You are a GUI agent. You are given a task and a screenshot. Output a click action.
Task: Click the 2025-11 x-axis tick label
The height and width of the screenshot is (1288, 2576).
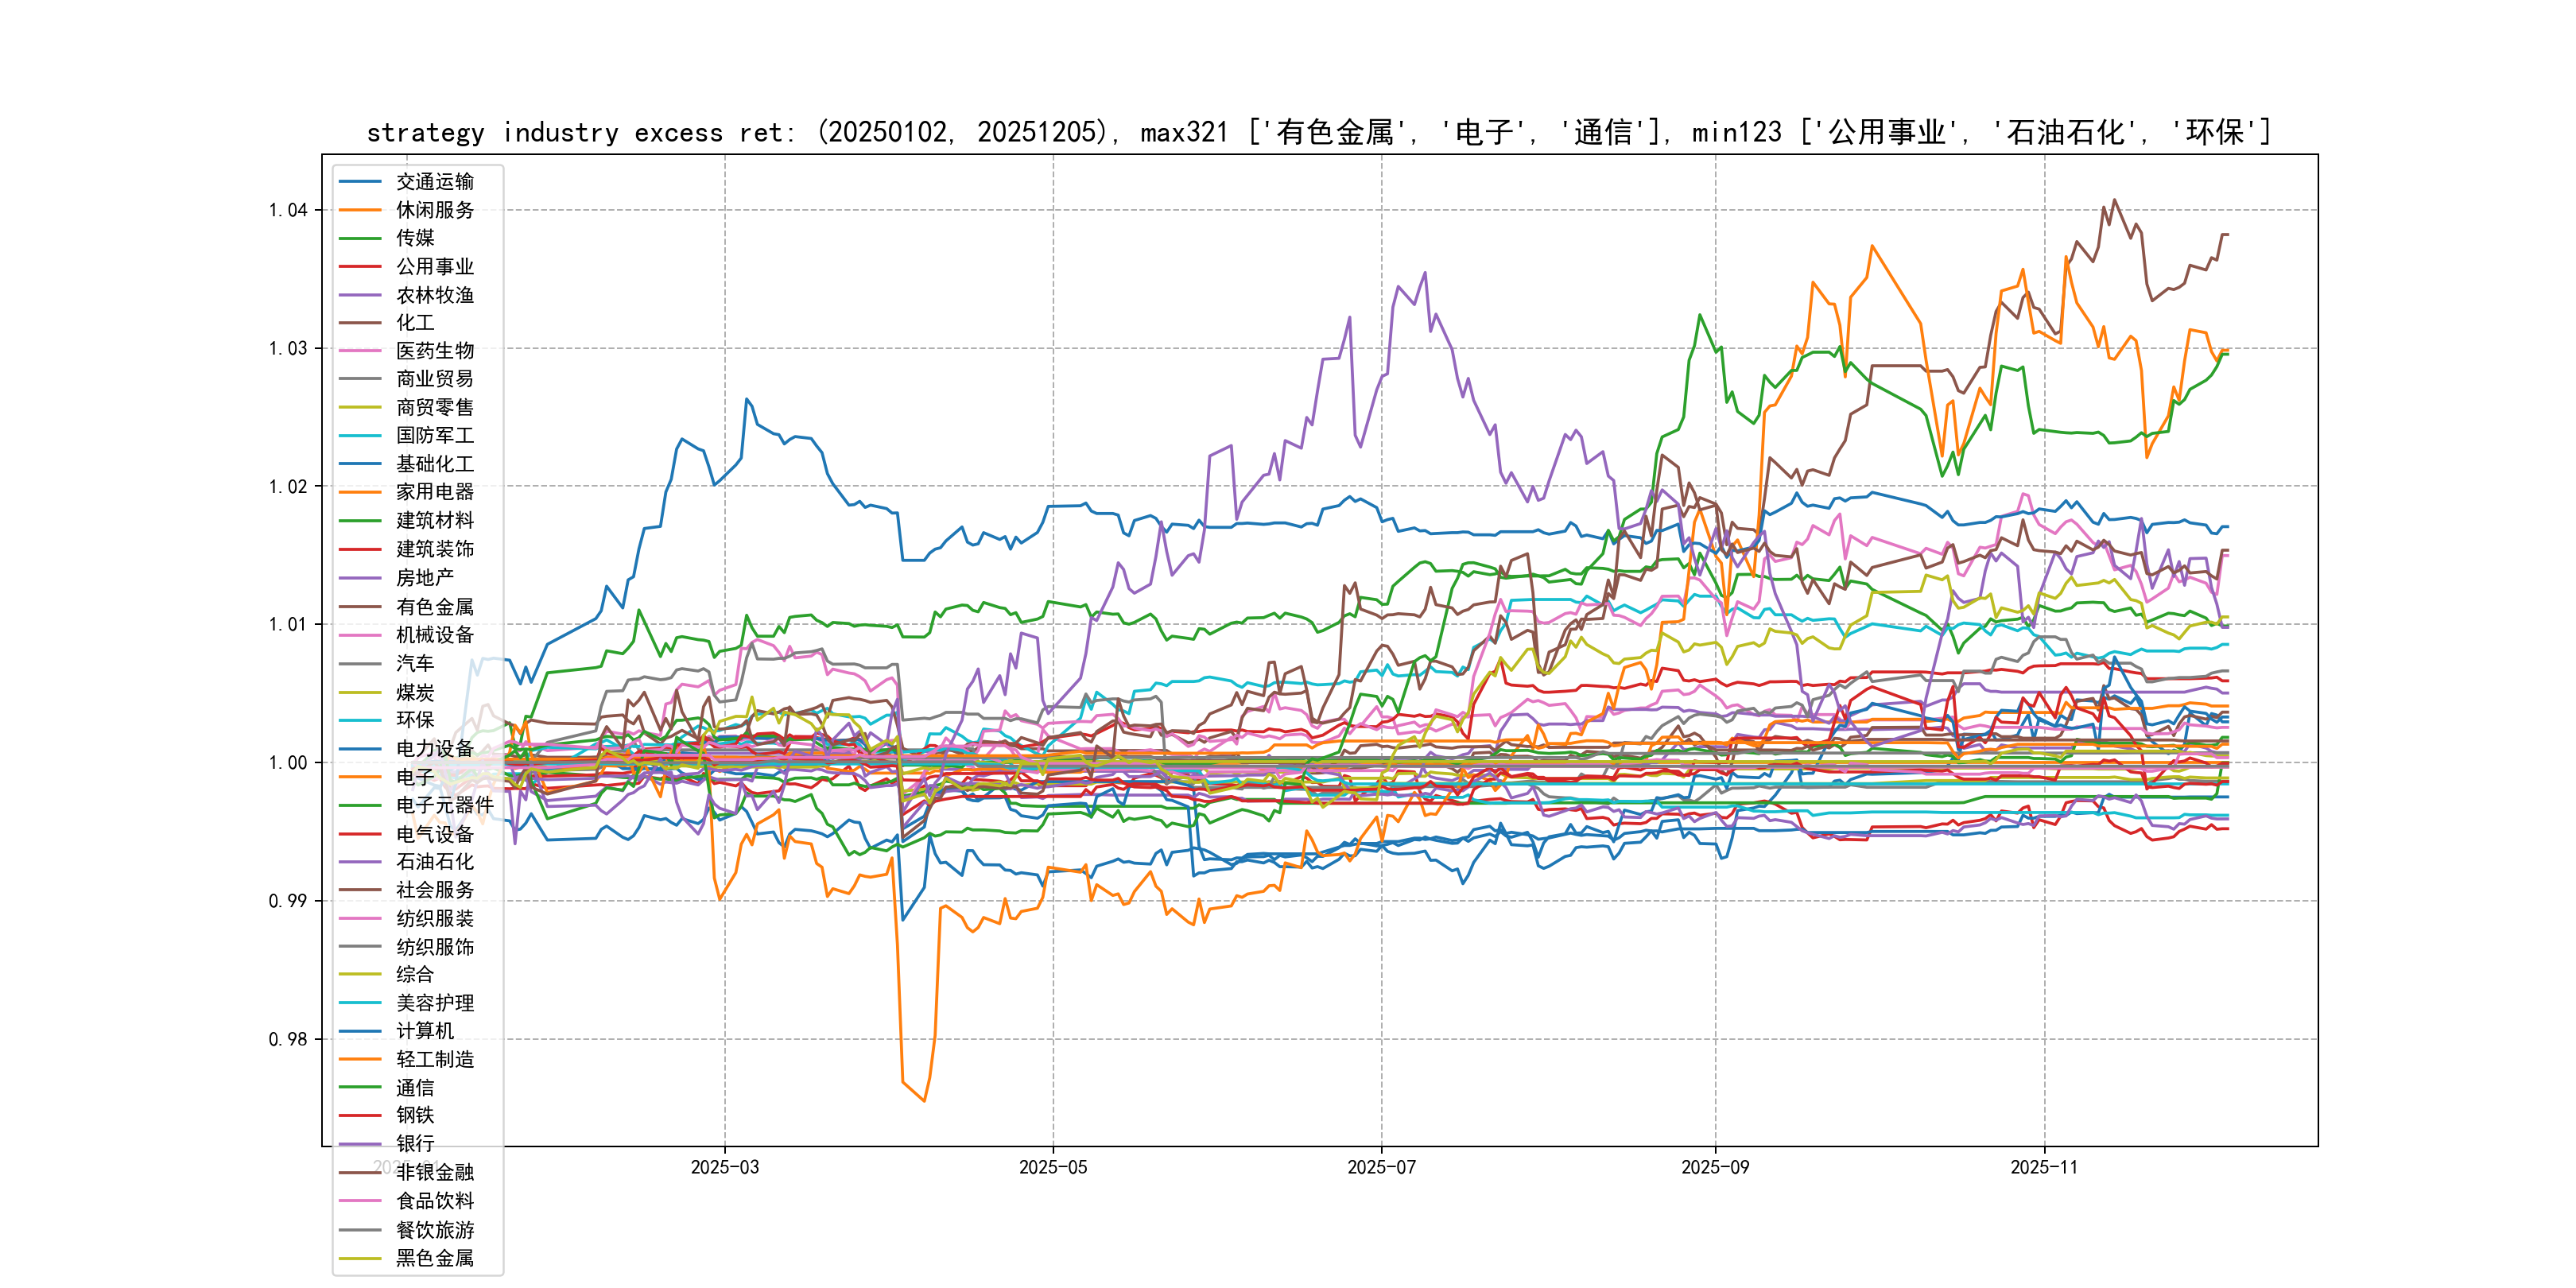tap(2044, 1167)
